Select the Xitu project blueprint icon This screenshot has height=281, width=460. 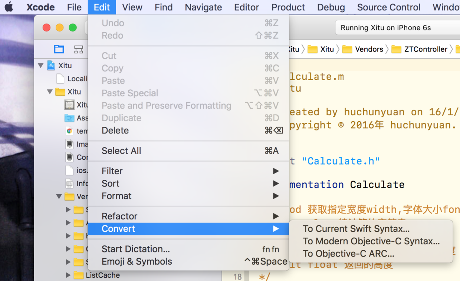tap(51, 66)
